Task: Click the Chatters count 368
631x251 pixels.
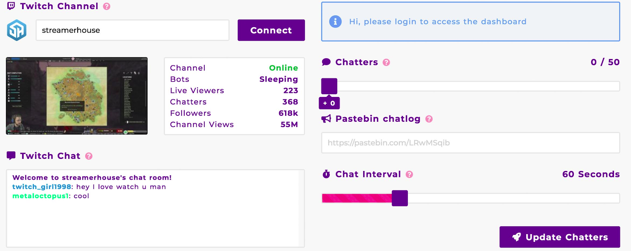Action: coord(290,102)
